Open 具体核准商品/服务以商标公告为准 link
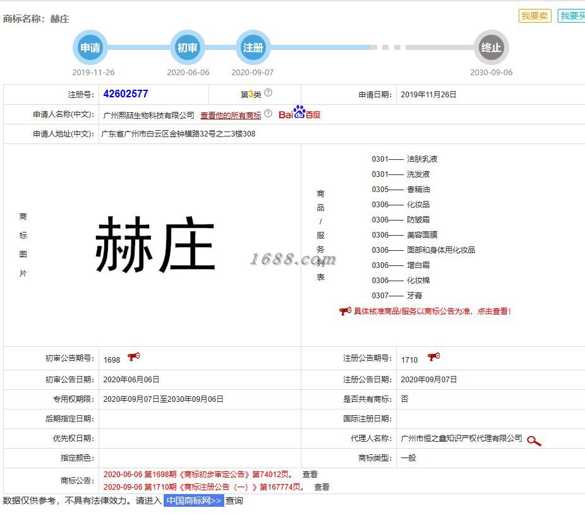 [x=432, y=312]
